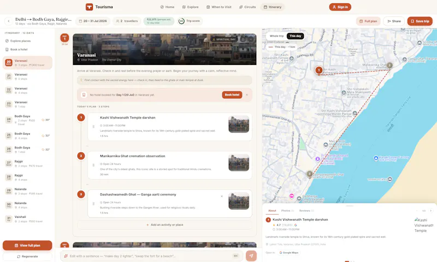Screen dimensions: 437x262
Task: Click map pin 1 for Kashi Vishwanath
Action: [x=319, y=70]
